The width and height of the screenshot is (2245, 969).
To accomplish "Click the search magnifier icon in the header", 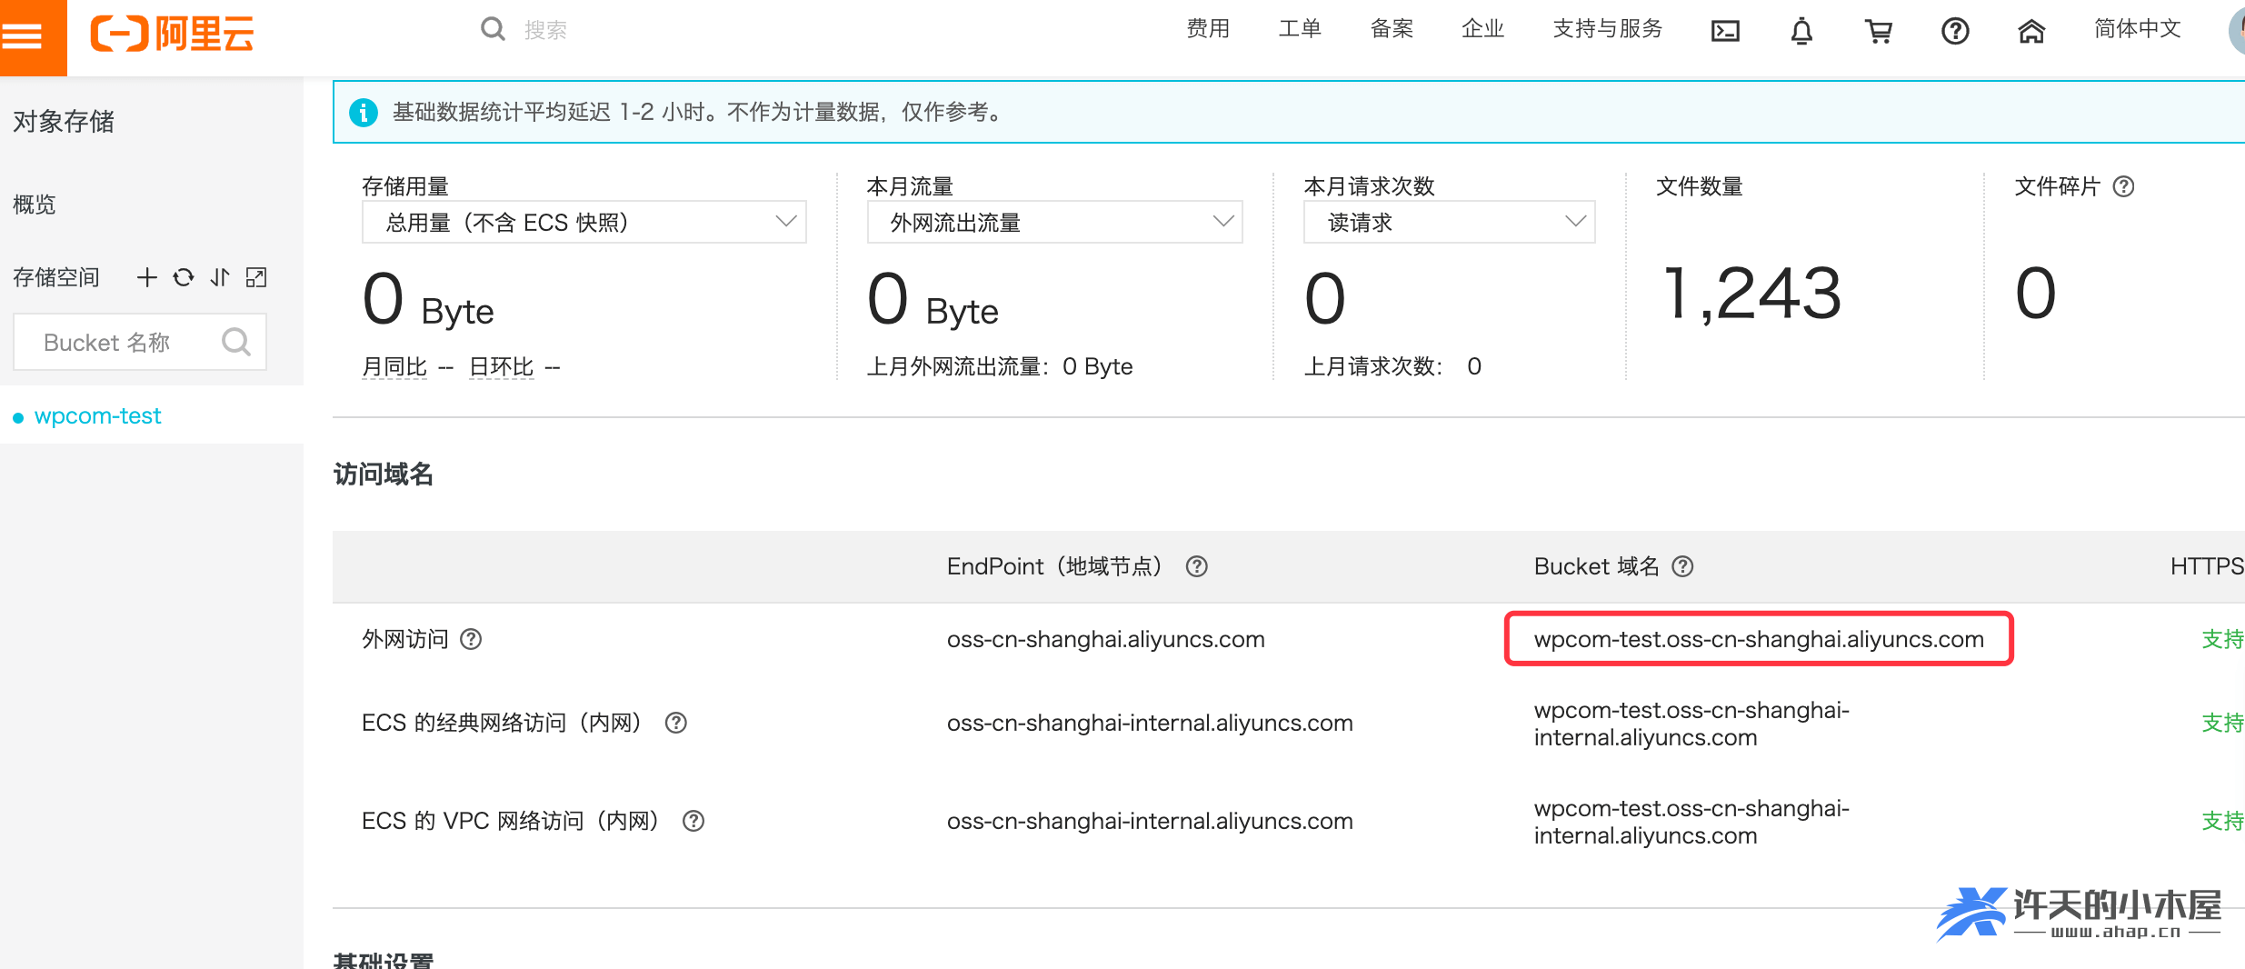I will [x=493, y=29].
